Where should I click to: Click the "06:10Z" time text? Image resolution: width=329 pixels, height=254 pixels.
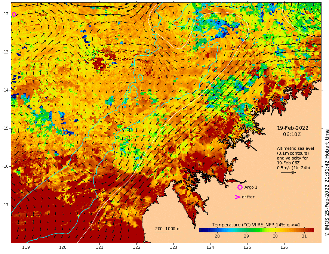point(292,134)
